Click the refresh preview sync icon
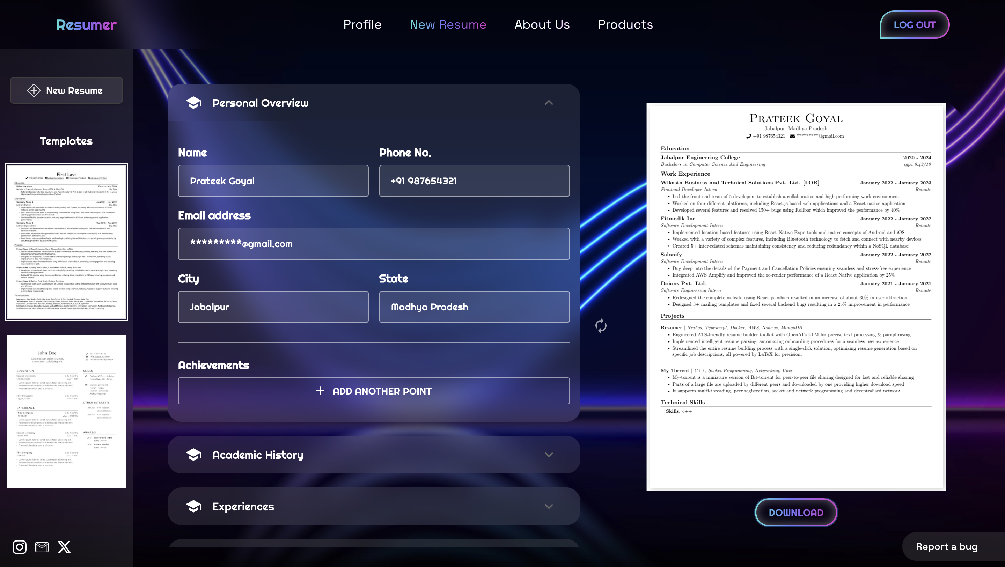This screenshot has width=1005, height=567. pyautogui.click(x=601, y=326)
